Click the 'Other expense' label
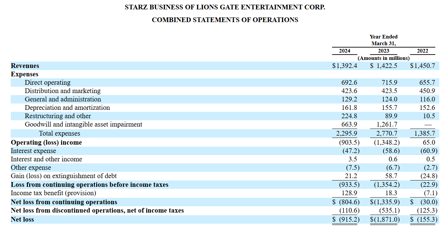The width and height of the screenshot is (443, 228). tap(31, 168)
